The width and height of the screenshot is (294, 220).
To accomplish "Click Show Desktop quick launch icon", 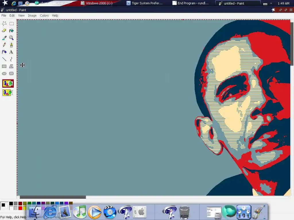I will click(x=20, y=3).
